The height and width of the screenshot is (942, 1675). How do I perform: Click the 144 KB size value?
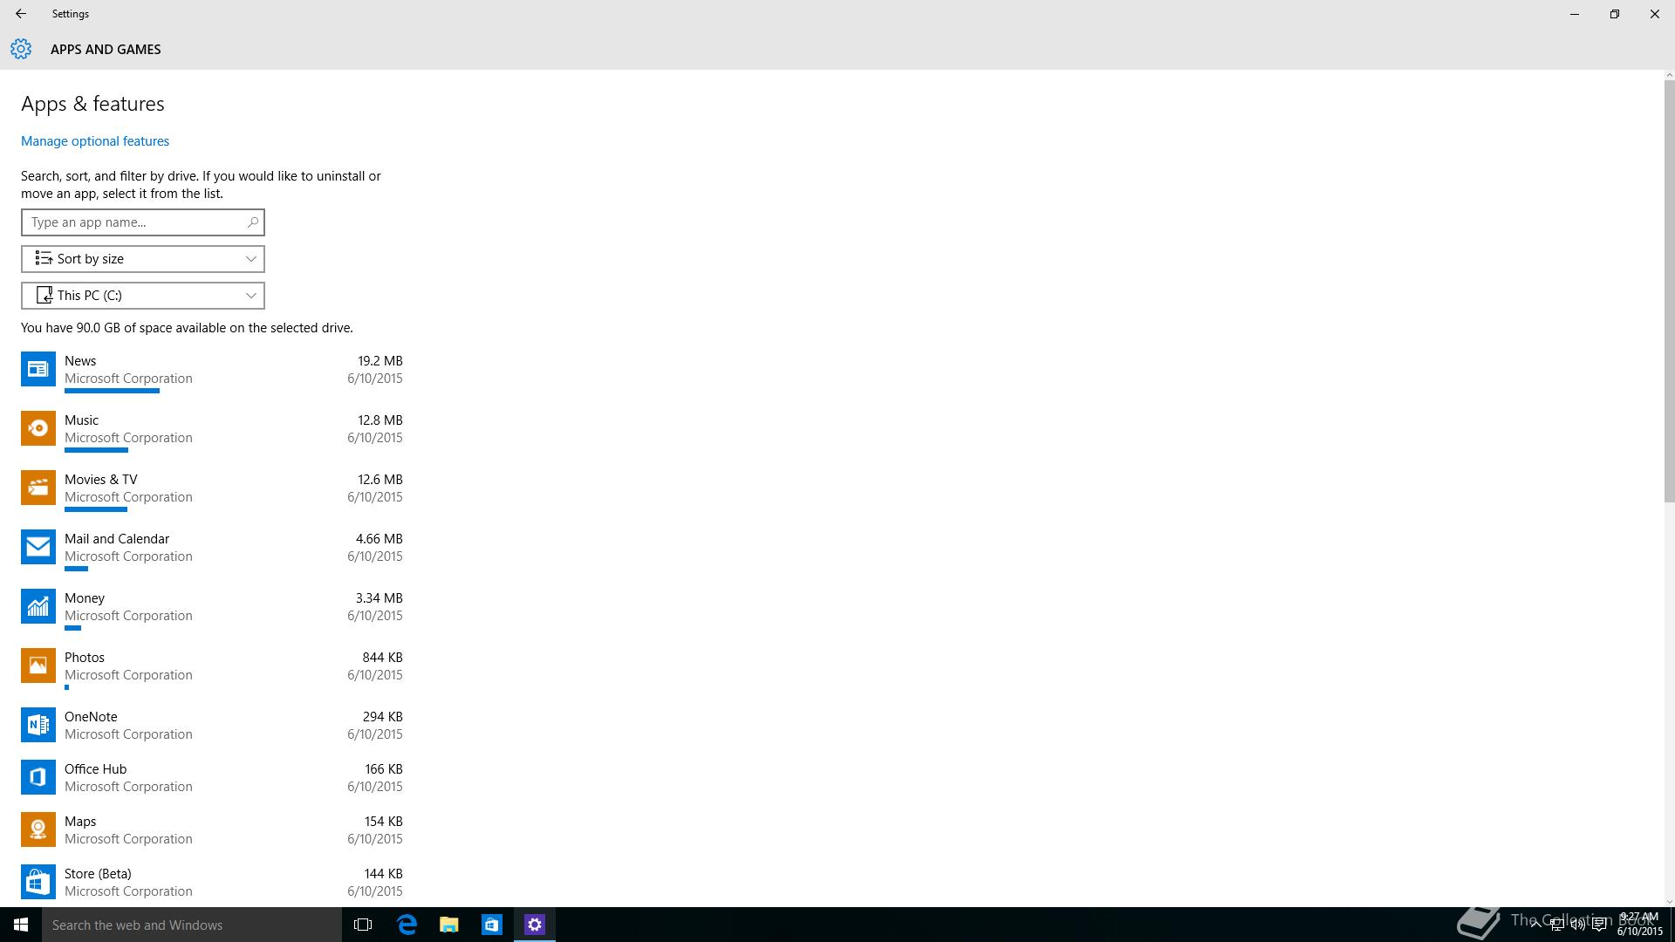tap(384, 874)
